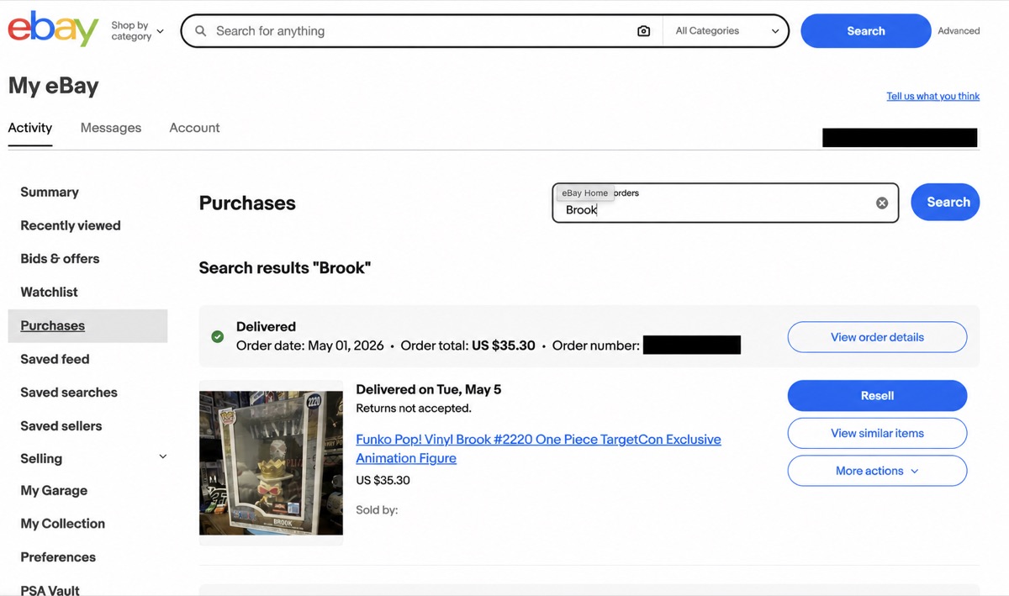This screenshot has width=1009, height=596.
Task: Open the All Categories dropdown
Action: [727, 31]
